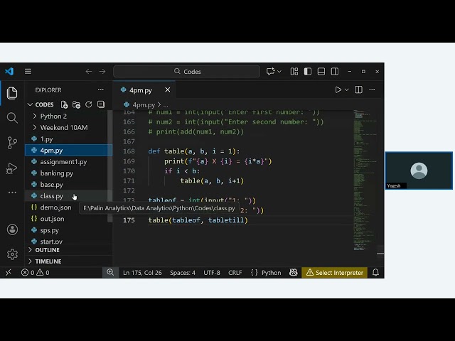
Task: Go forward with the right arrow
Action: pyautogui.click(x=102, y=71)
